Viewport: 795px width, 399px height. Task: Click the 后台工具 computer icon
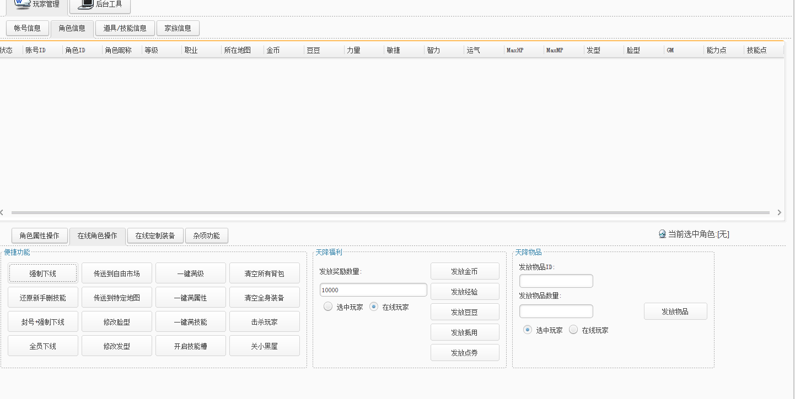(x=85, y=4)
